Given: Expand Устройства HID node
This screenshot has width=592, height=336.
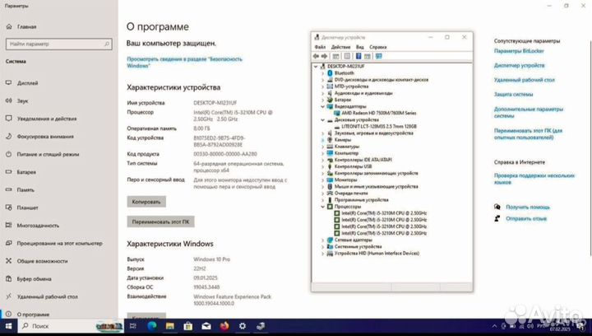Looking at the screenshot, I should (x=323, y=254).
